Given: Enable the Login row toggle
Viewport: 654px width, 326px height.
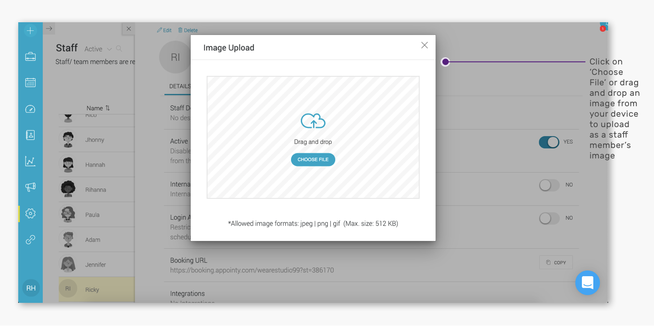Looking at the screenshot, I should (549, 218).
